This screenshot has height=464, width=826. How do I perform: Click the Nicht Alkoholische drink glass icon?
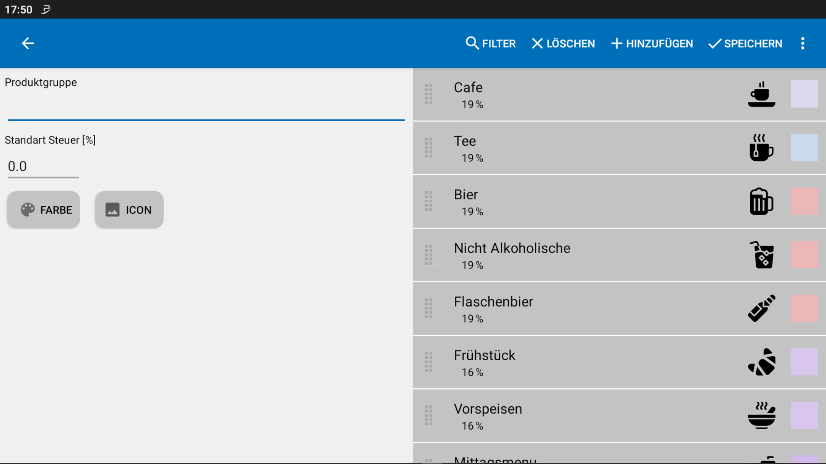tap(762, 255)
